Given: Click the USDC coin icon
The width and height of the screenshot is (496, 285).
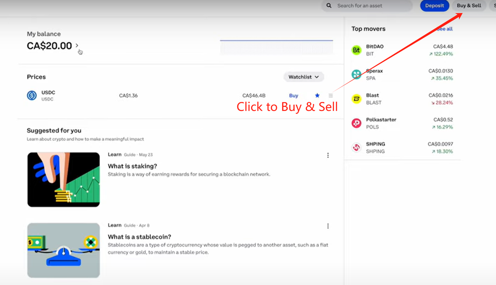Looking at the screenshot, I should [32, 96].
